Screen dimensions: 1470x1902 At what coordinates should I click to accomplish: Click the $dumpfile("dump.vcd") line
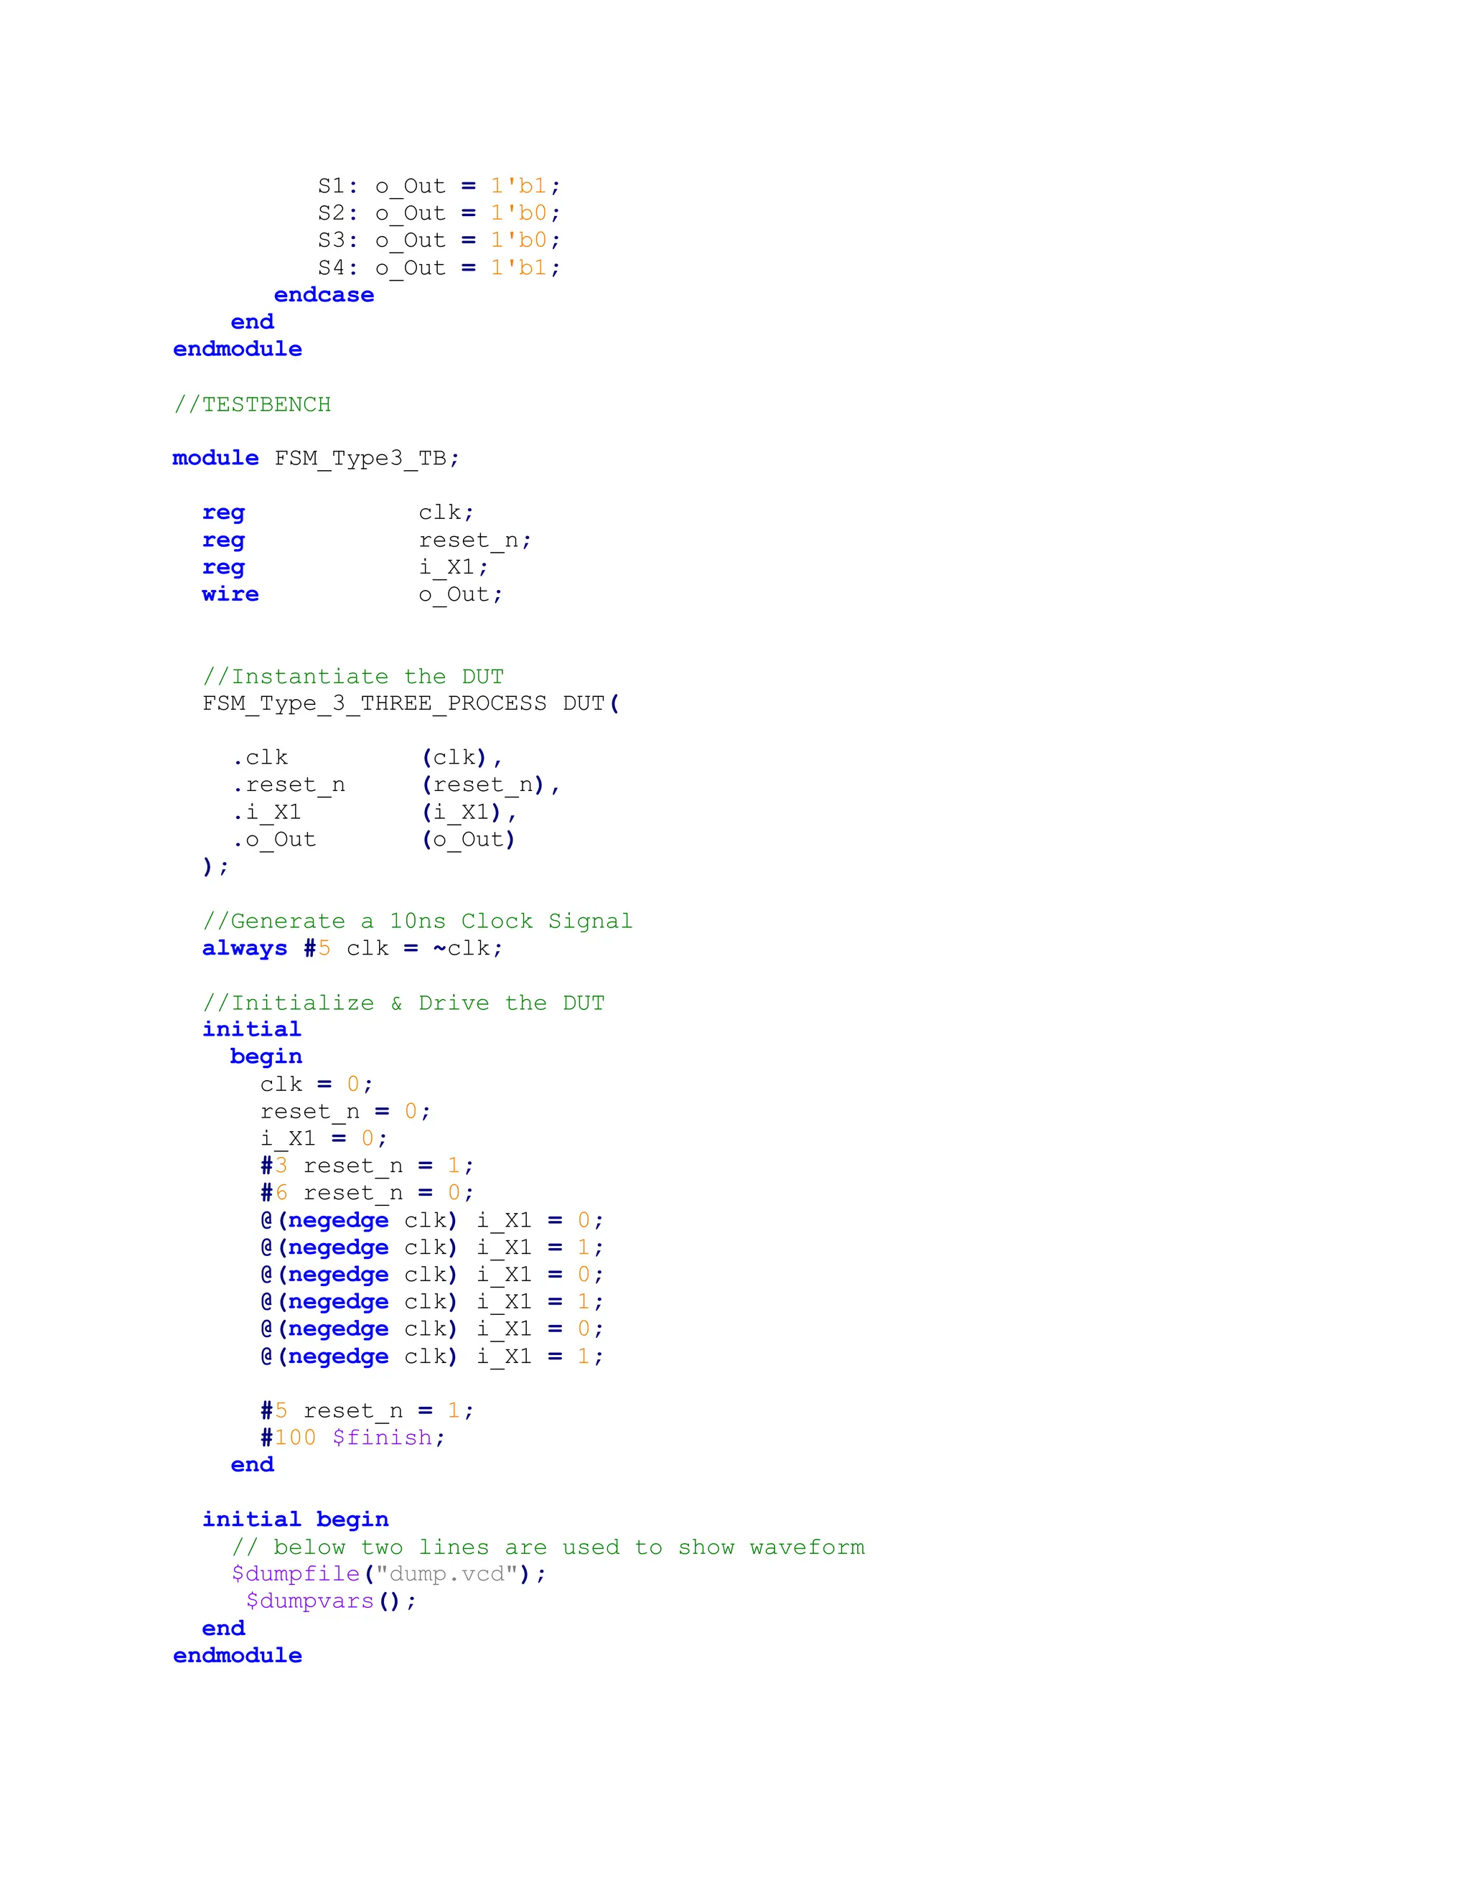[x=388, y=1574]
